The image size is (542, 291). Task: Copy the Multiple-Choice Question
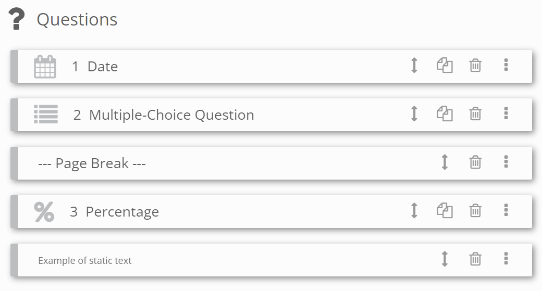pyautogui.click(x=445, y=114)
